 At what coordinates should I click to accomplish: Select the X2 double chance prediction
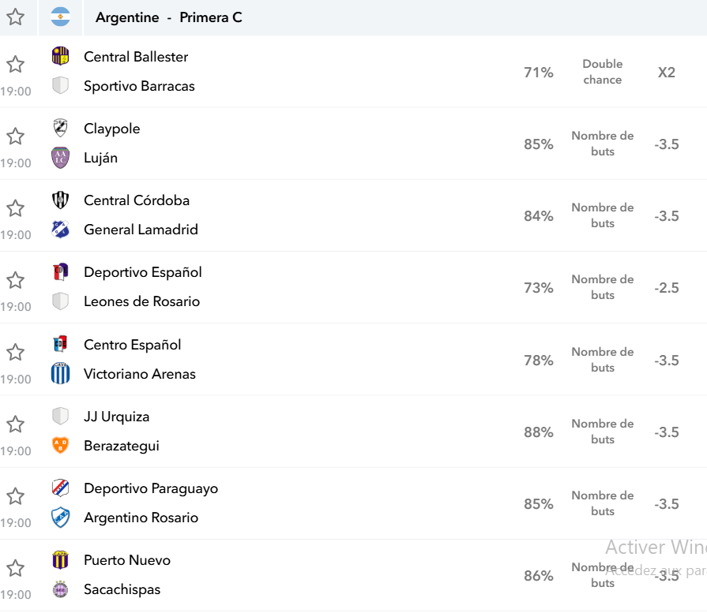(667, 73)
